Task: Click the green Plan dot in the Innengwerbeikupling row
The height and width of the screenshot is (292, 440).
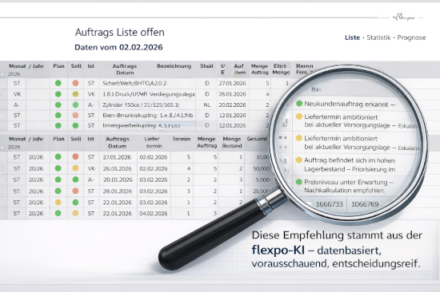Action: [58, 125]
